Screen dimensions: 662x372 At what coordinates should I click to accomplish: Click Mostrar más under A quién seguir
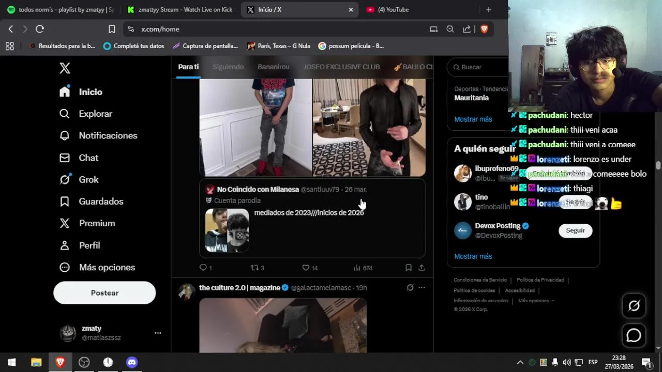pyautogui.click(x=473, y=256)
